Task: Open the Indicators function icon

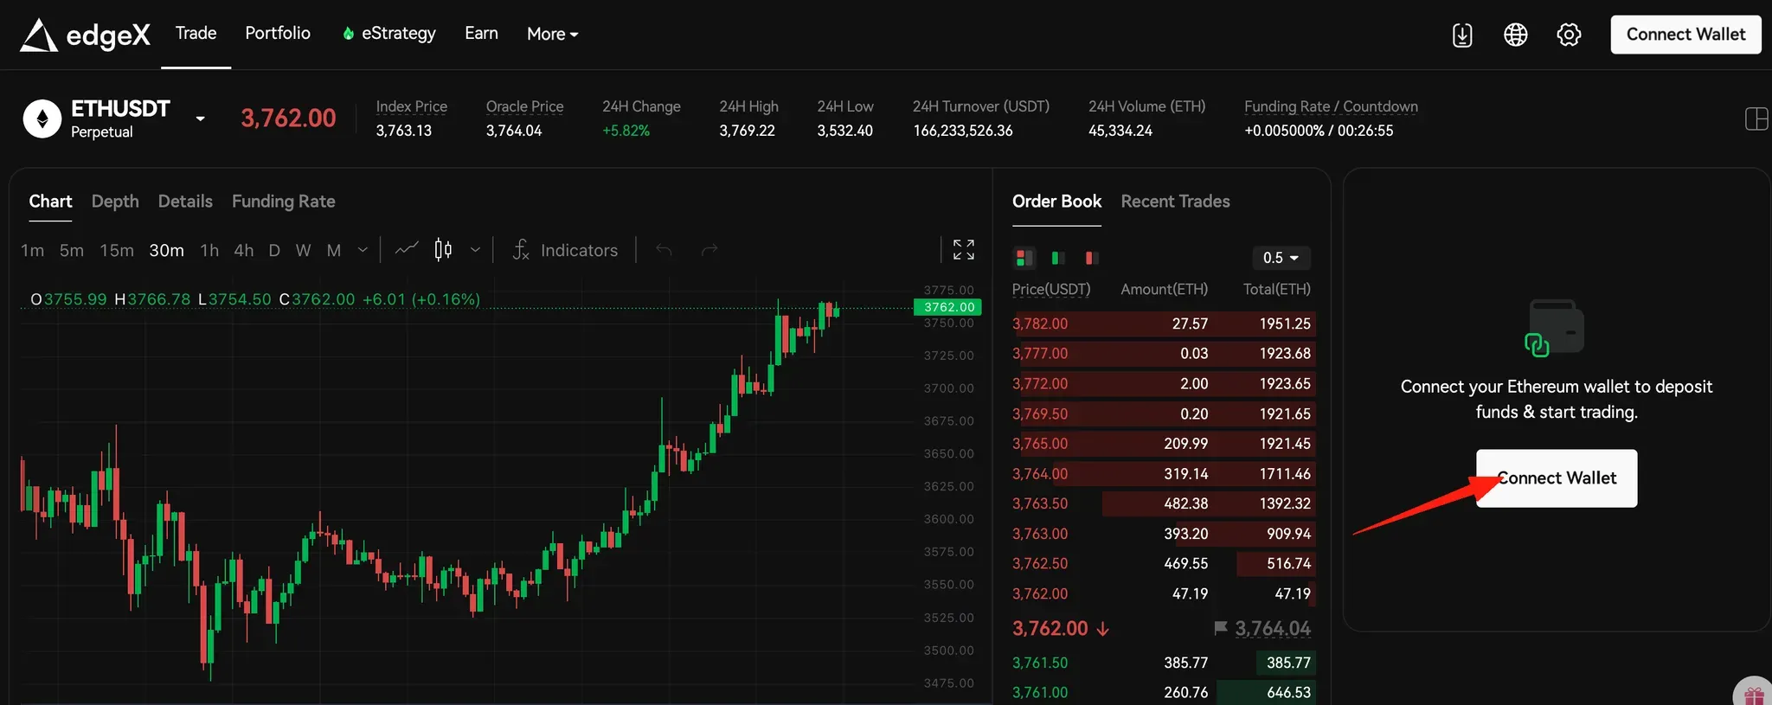Action: coord(520,250)
